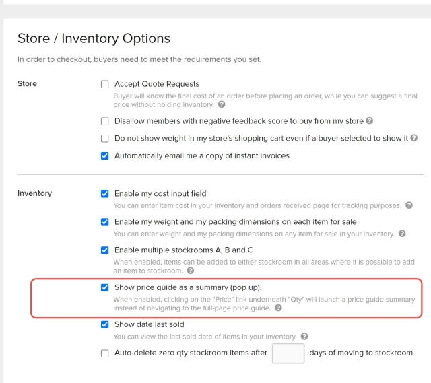Open help icon for cost input field

tap(409, 205)
